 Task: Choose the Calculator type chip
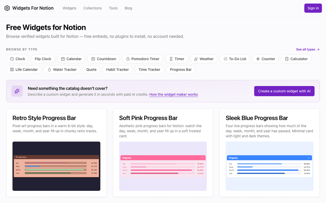[296, 59]
